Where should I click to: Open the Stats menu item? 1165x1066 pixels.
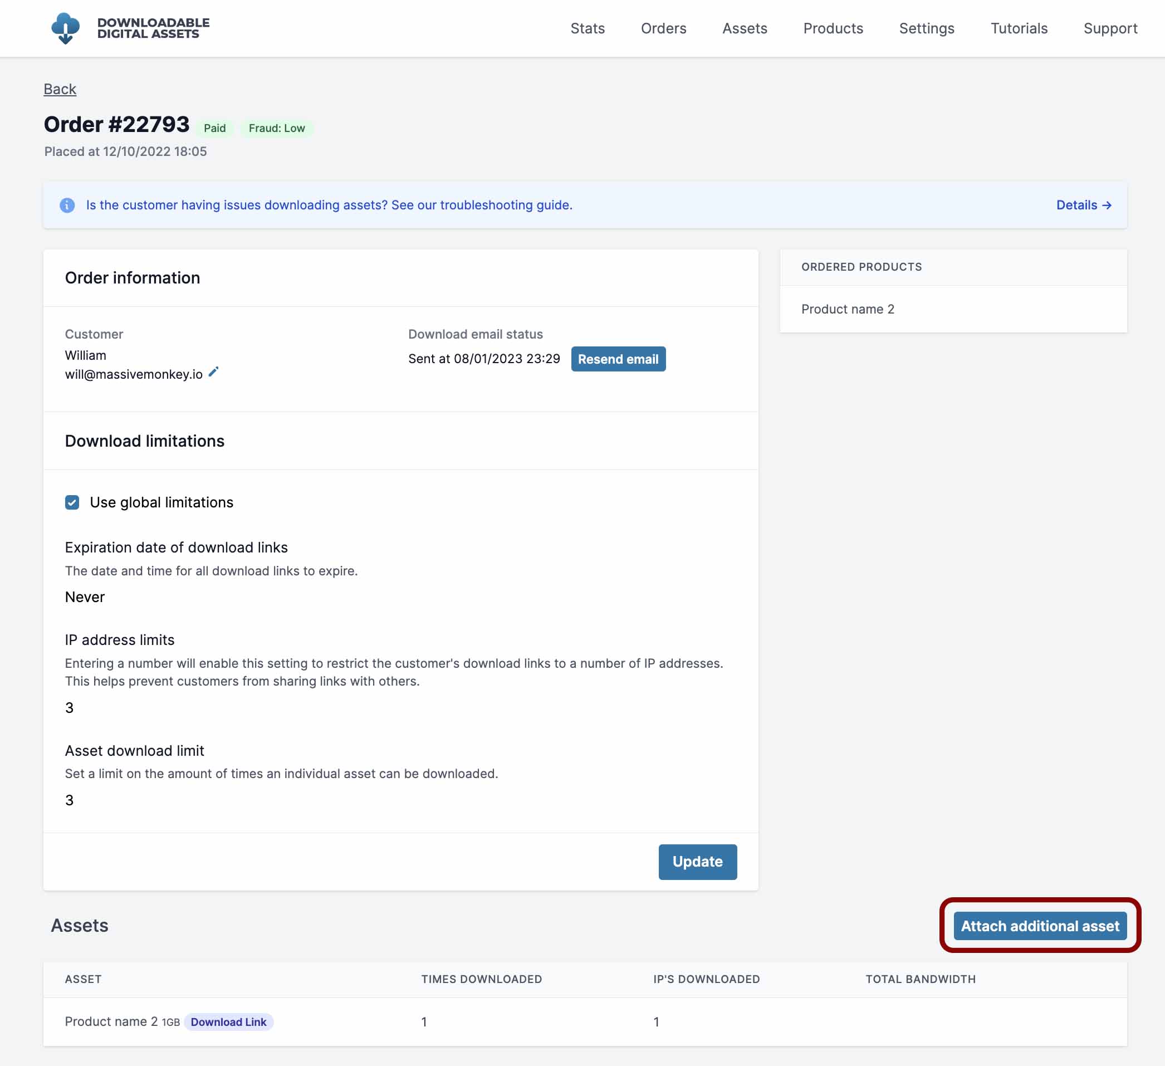(587, 28)
